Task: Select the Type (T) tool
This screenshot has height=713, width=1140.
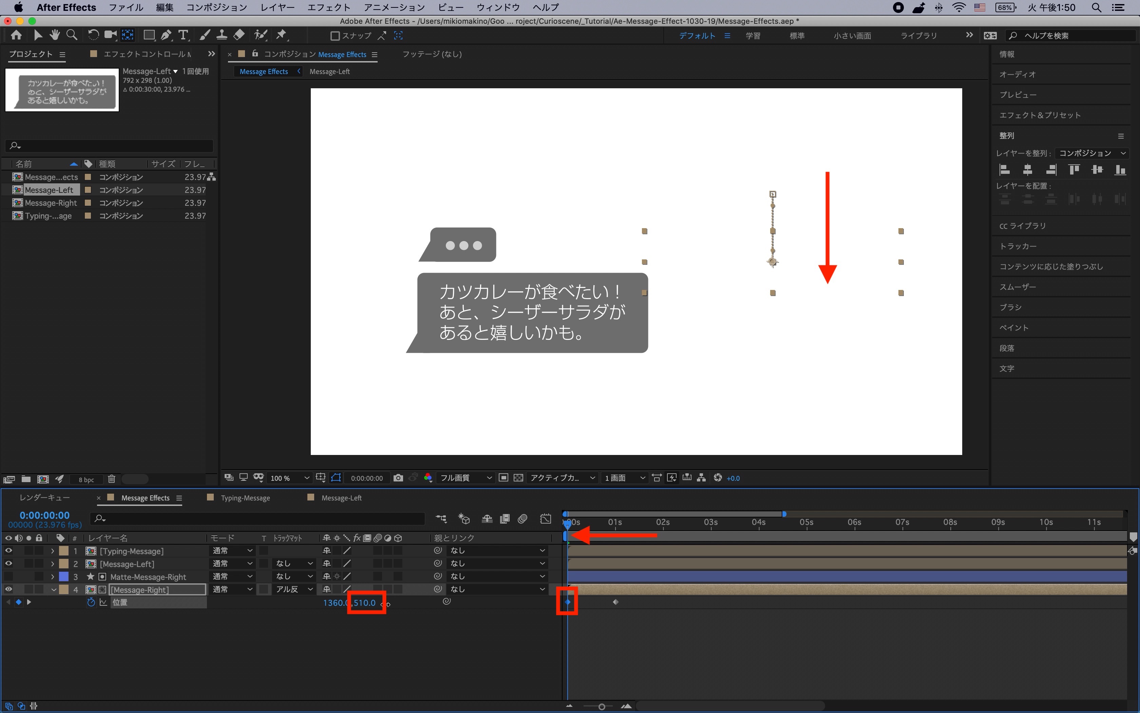Action: coord(183,35)
